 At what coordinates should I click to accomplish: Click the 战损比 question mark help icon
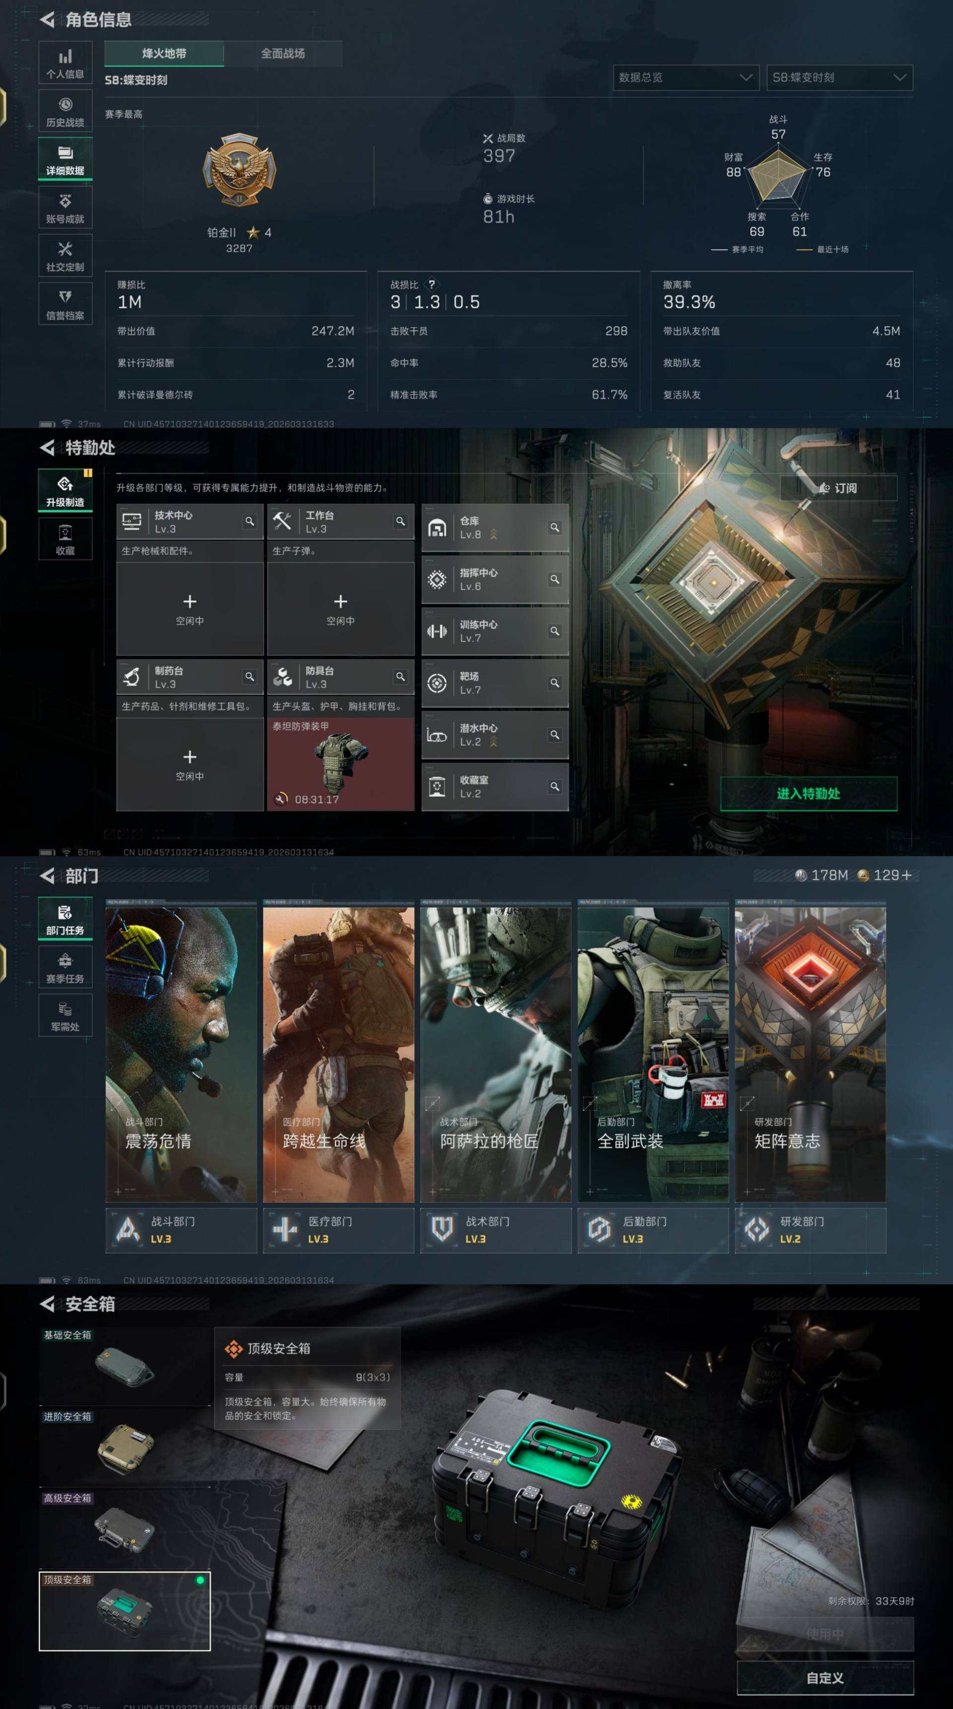click(432, 284)
